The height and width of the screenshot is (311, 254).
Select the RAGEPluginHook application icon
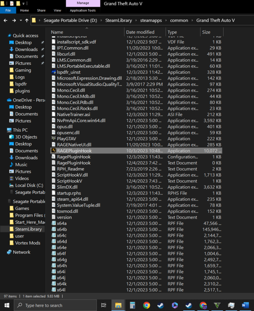(54, 151)
